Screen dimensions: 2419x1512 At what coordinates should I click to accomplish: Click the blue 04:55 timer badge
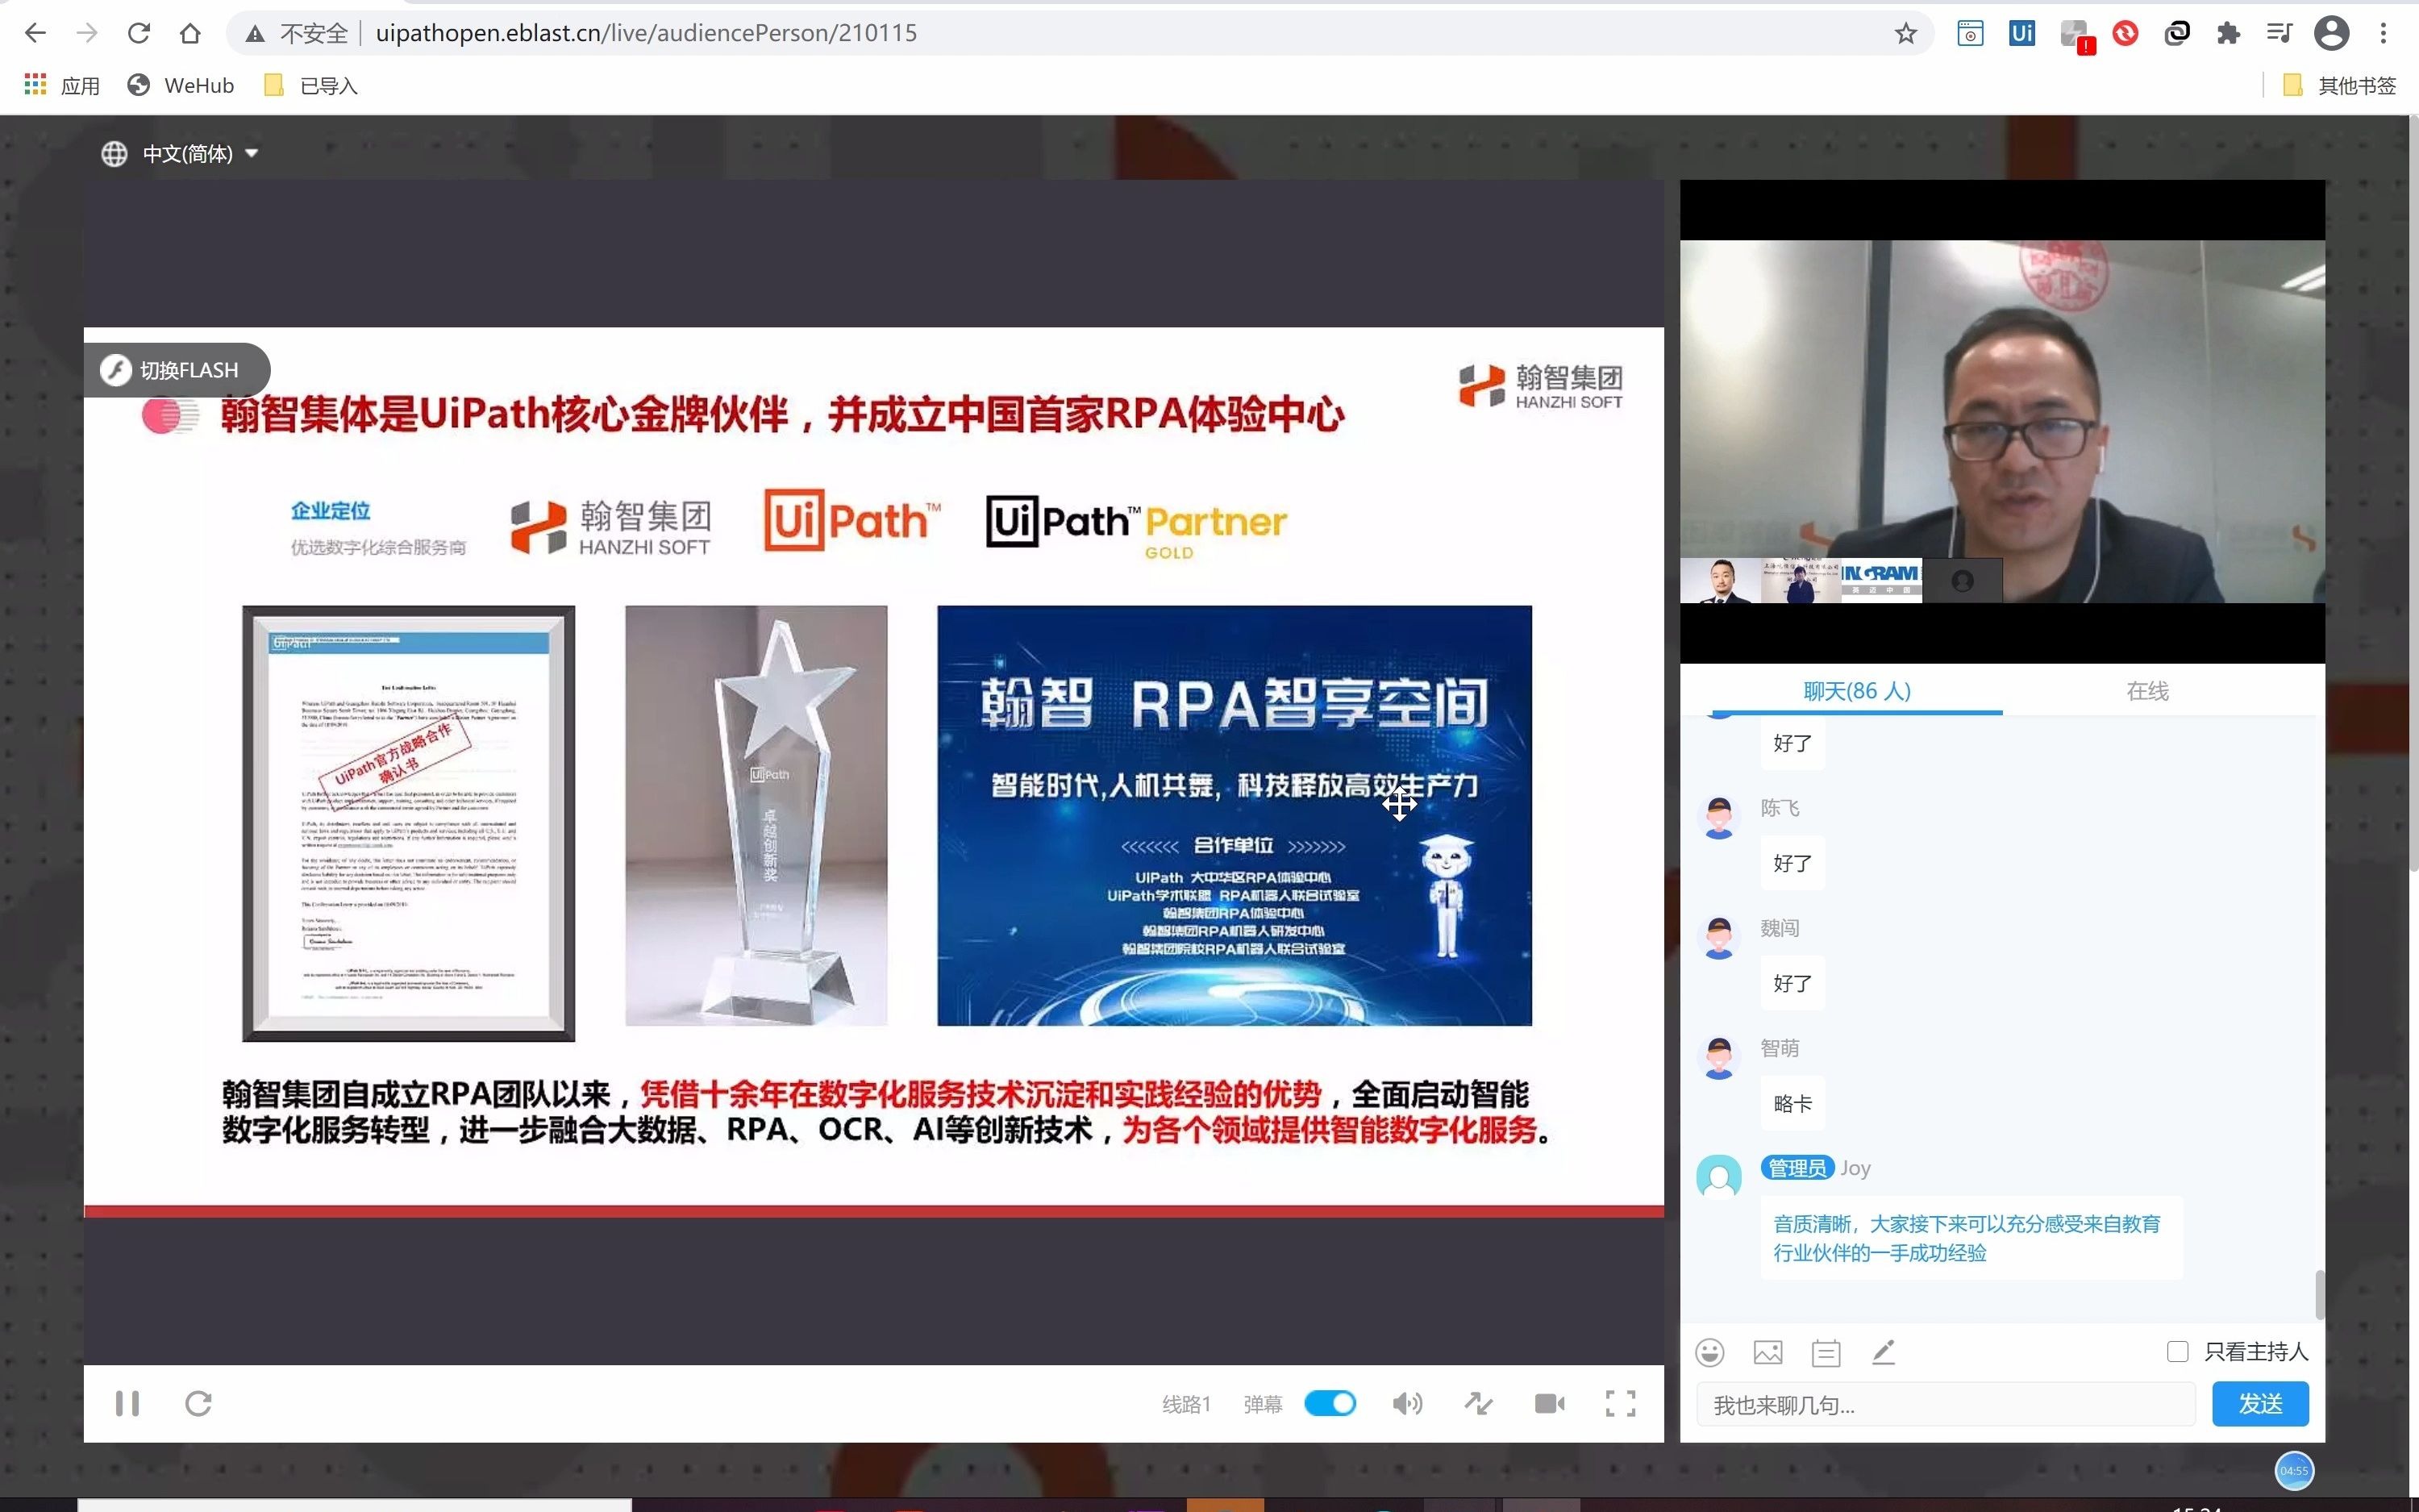2294,1470
